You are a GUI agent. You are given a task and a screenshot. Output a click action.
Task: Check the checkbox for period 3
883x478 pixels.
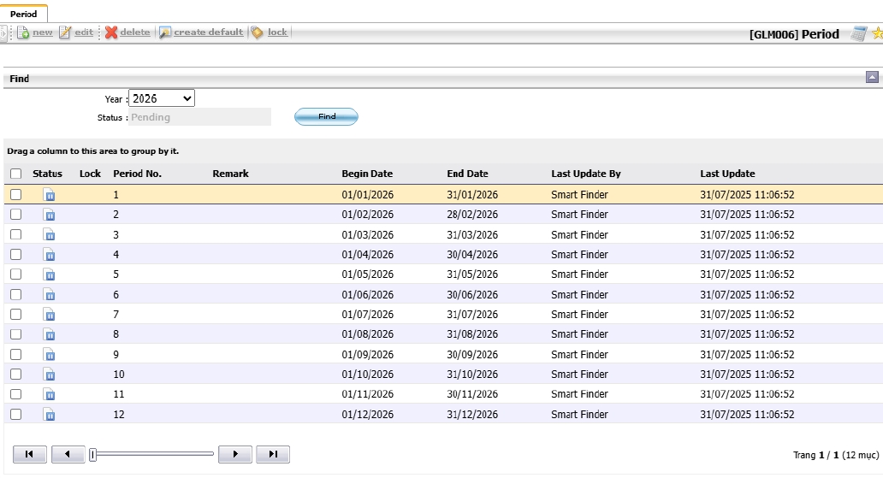point(15,234)
